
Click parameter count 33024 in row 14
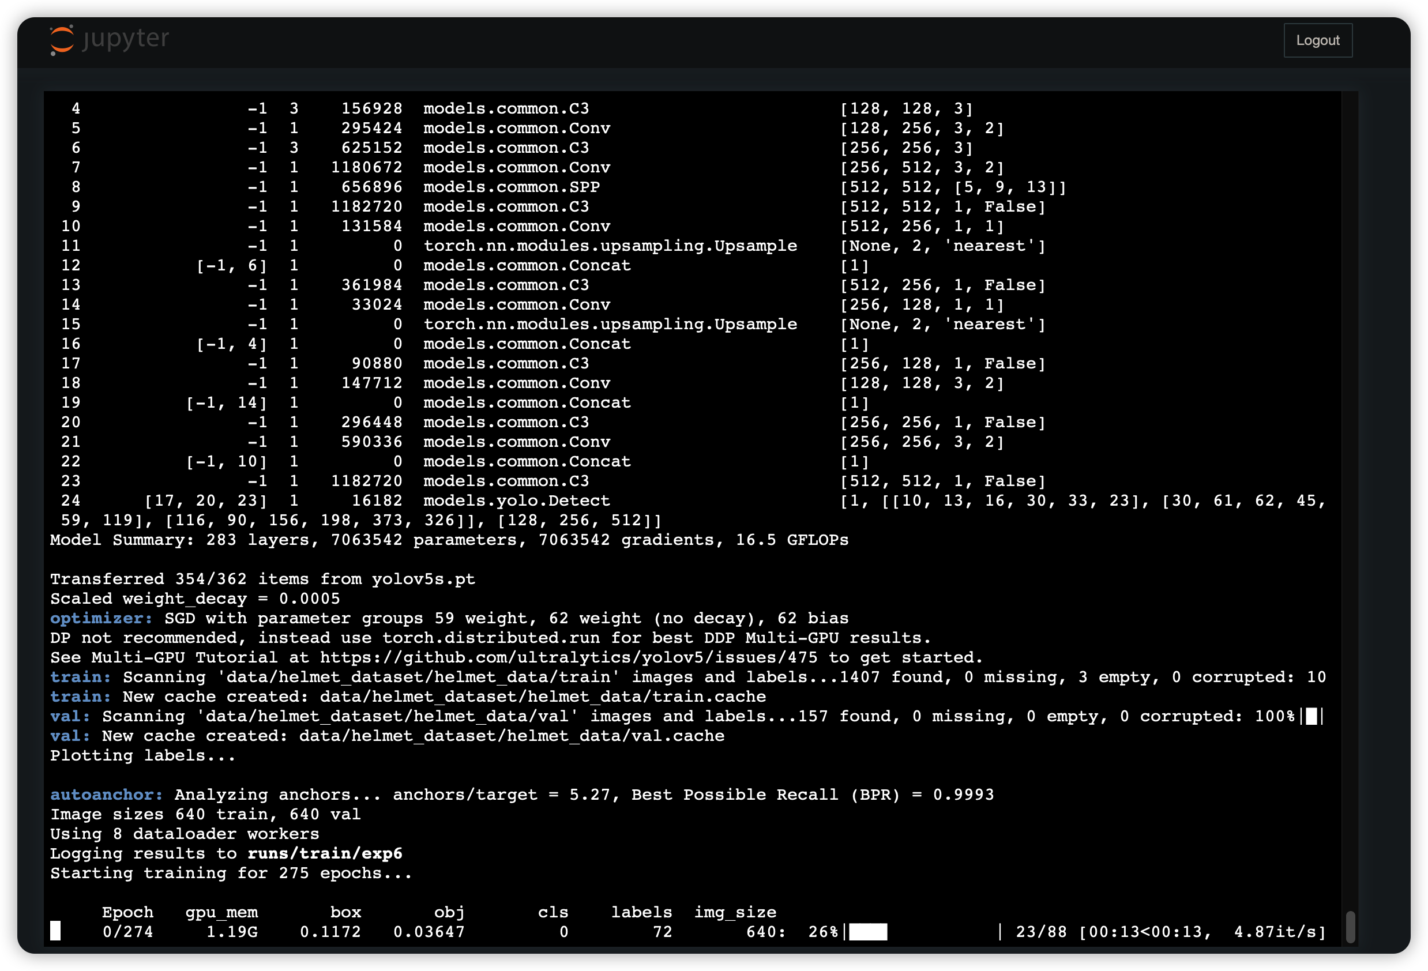coord(377,304)
